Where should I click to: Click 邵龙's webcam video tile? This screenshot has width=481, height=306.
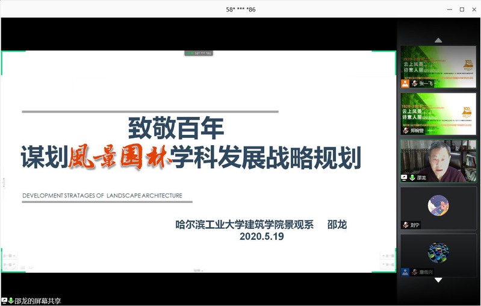tap(438, 161)
